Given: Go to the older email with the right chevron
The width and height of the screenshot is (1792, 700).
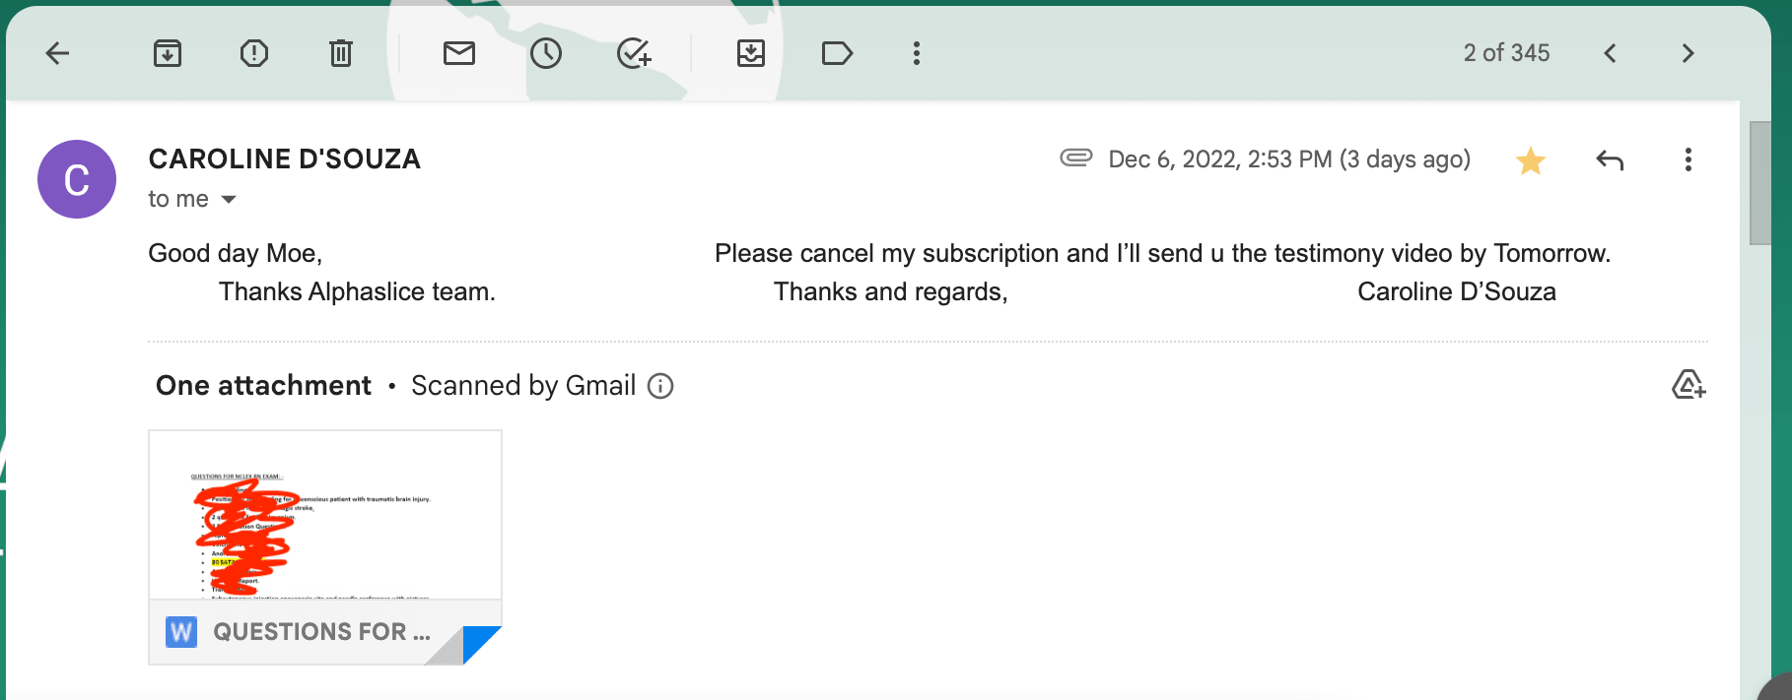Looking at the screenshot, I should [1688, 53].
